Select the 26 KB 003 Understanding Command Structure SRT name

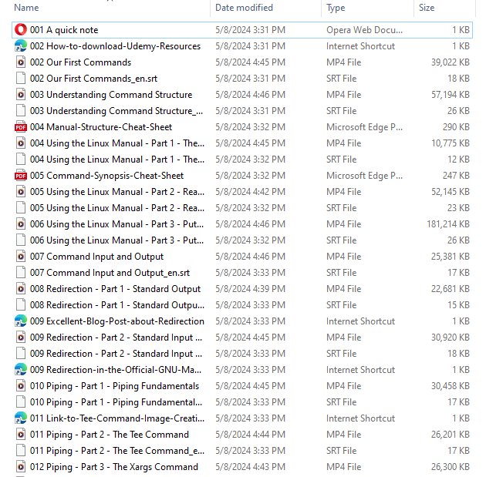[116, 111]
